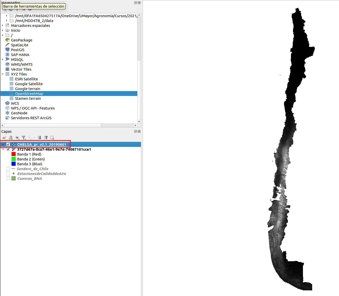339x296 pixels.
Task: Select Google Satellite under XYZ Tiles
Action: point(29,84)
